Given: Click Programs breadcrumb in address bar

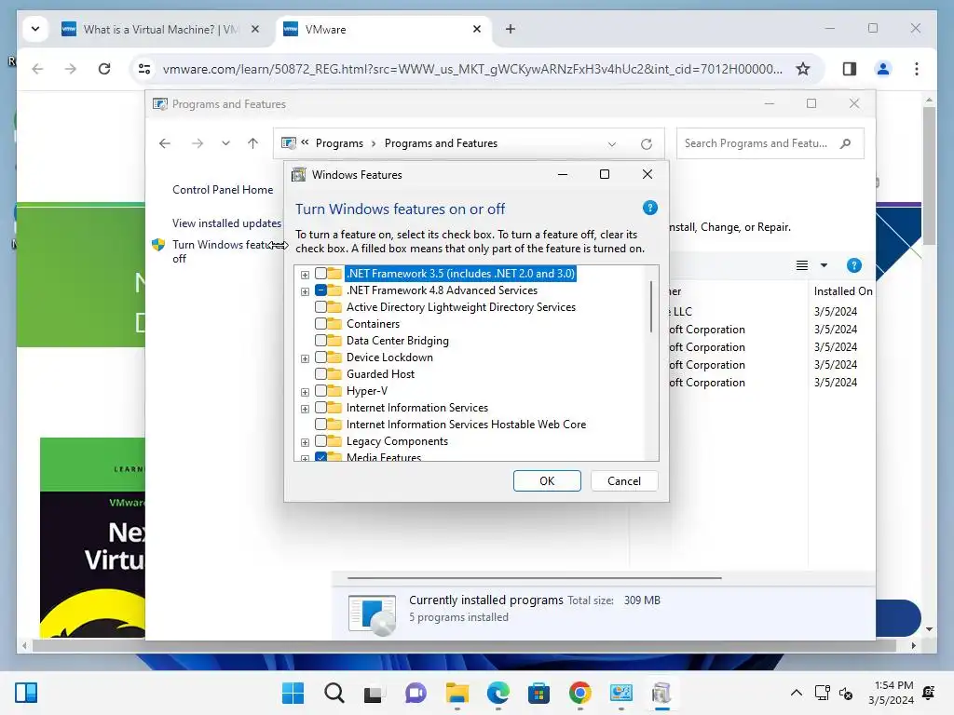Looking at the screenshot, I should 339,143.
